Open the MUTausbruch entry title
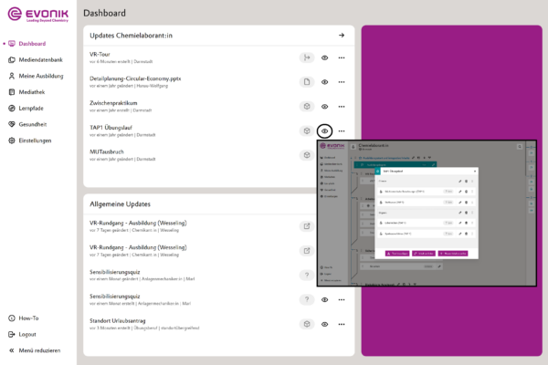548x365 pixels. (x=107, y=151)
